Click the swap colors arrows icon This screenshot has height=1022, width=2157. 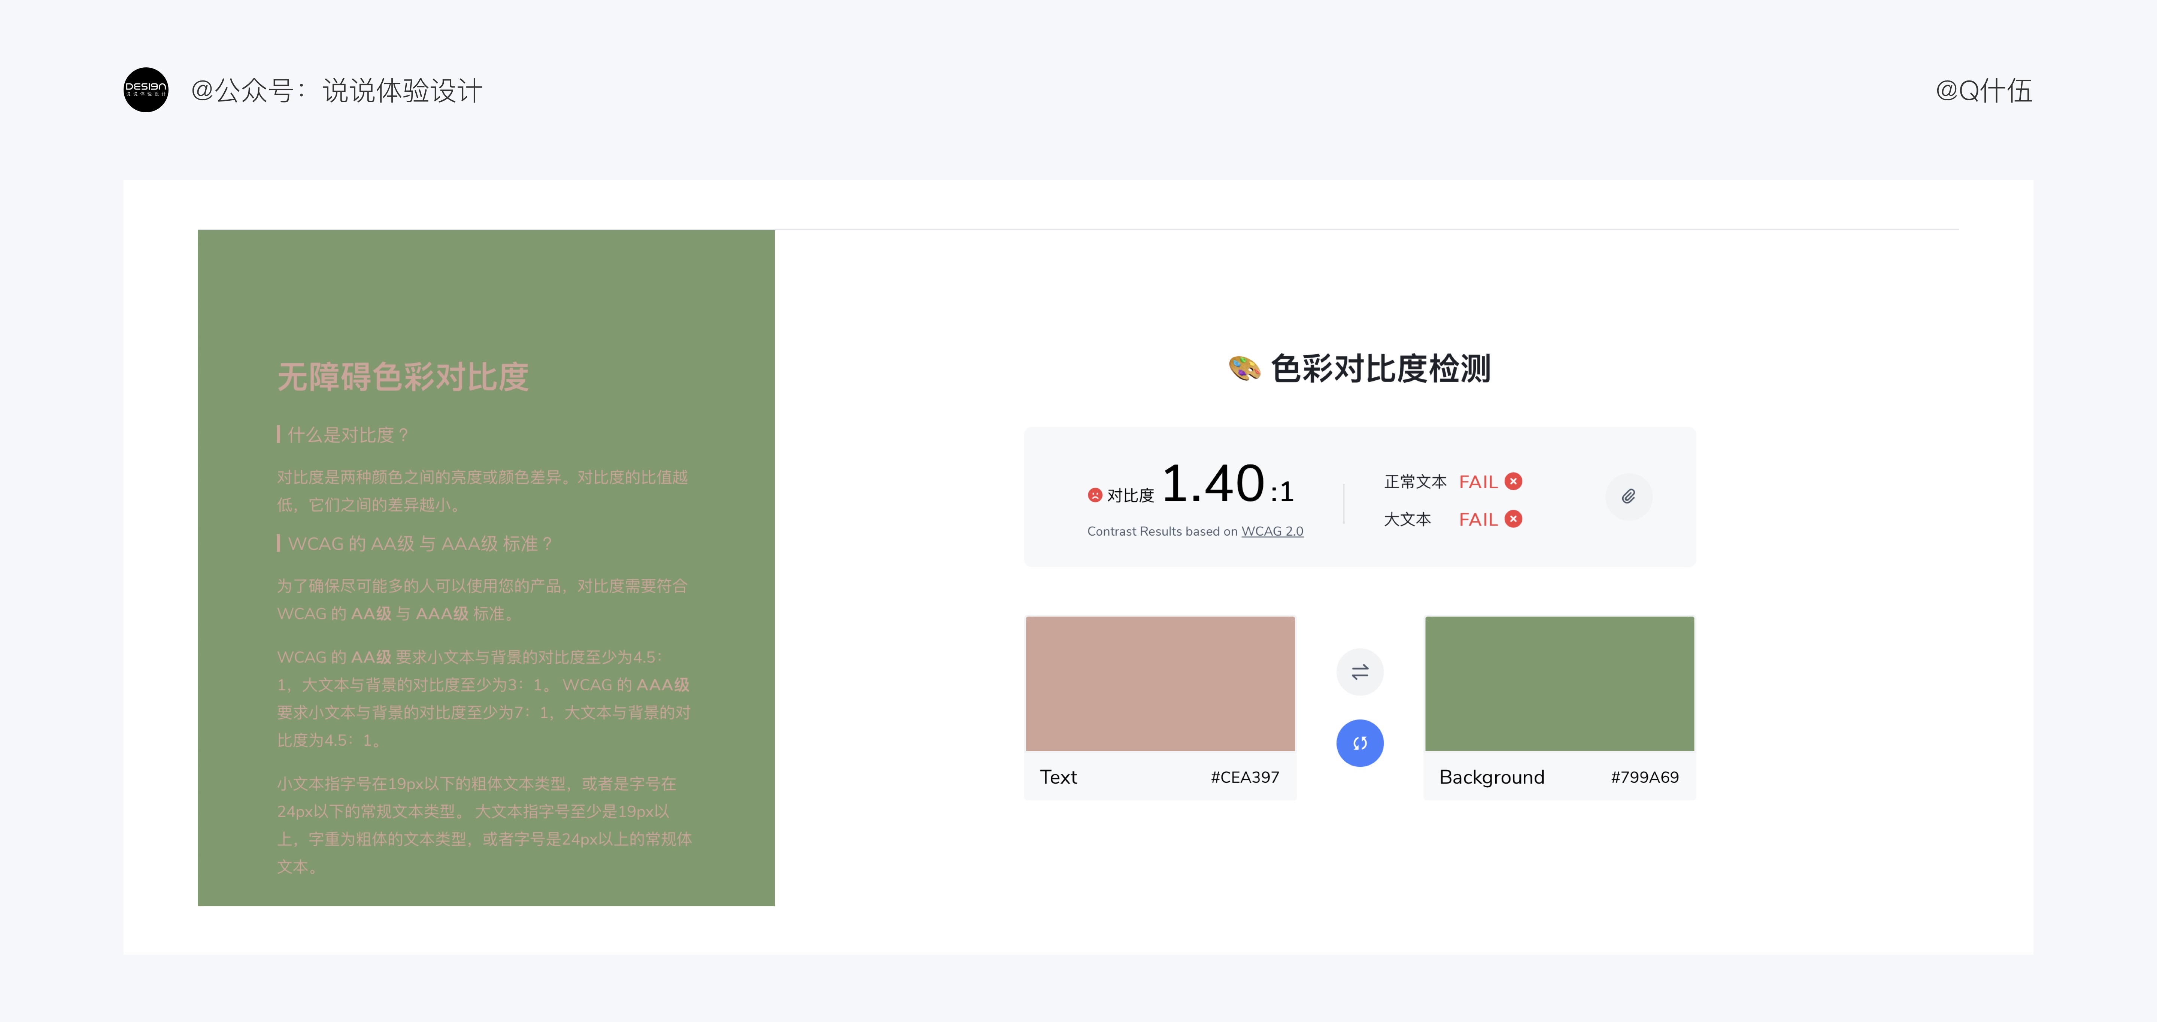point(1360,672)
